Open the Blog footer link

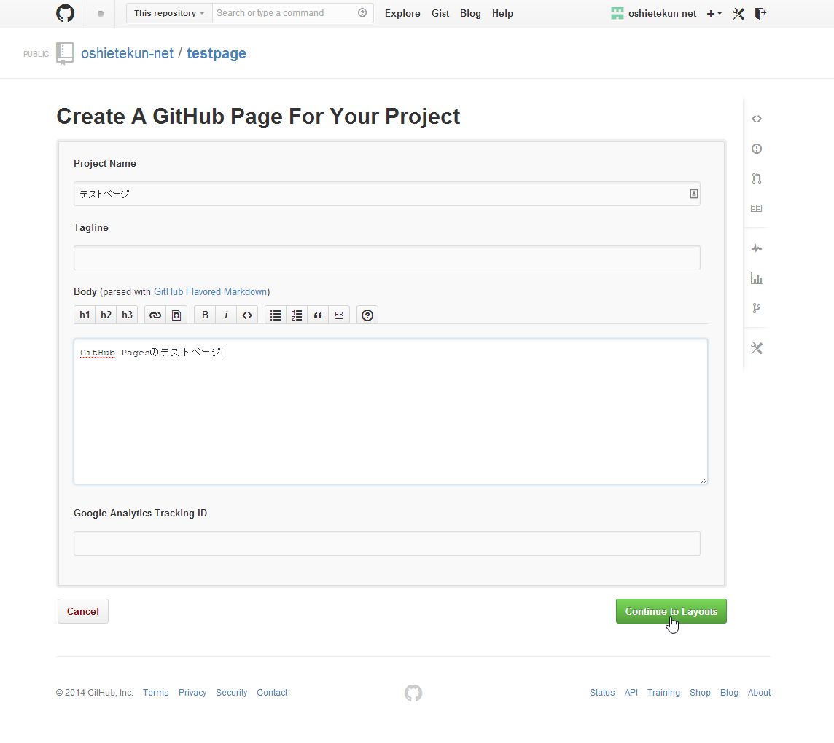tap(729, 693)
